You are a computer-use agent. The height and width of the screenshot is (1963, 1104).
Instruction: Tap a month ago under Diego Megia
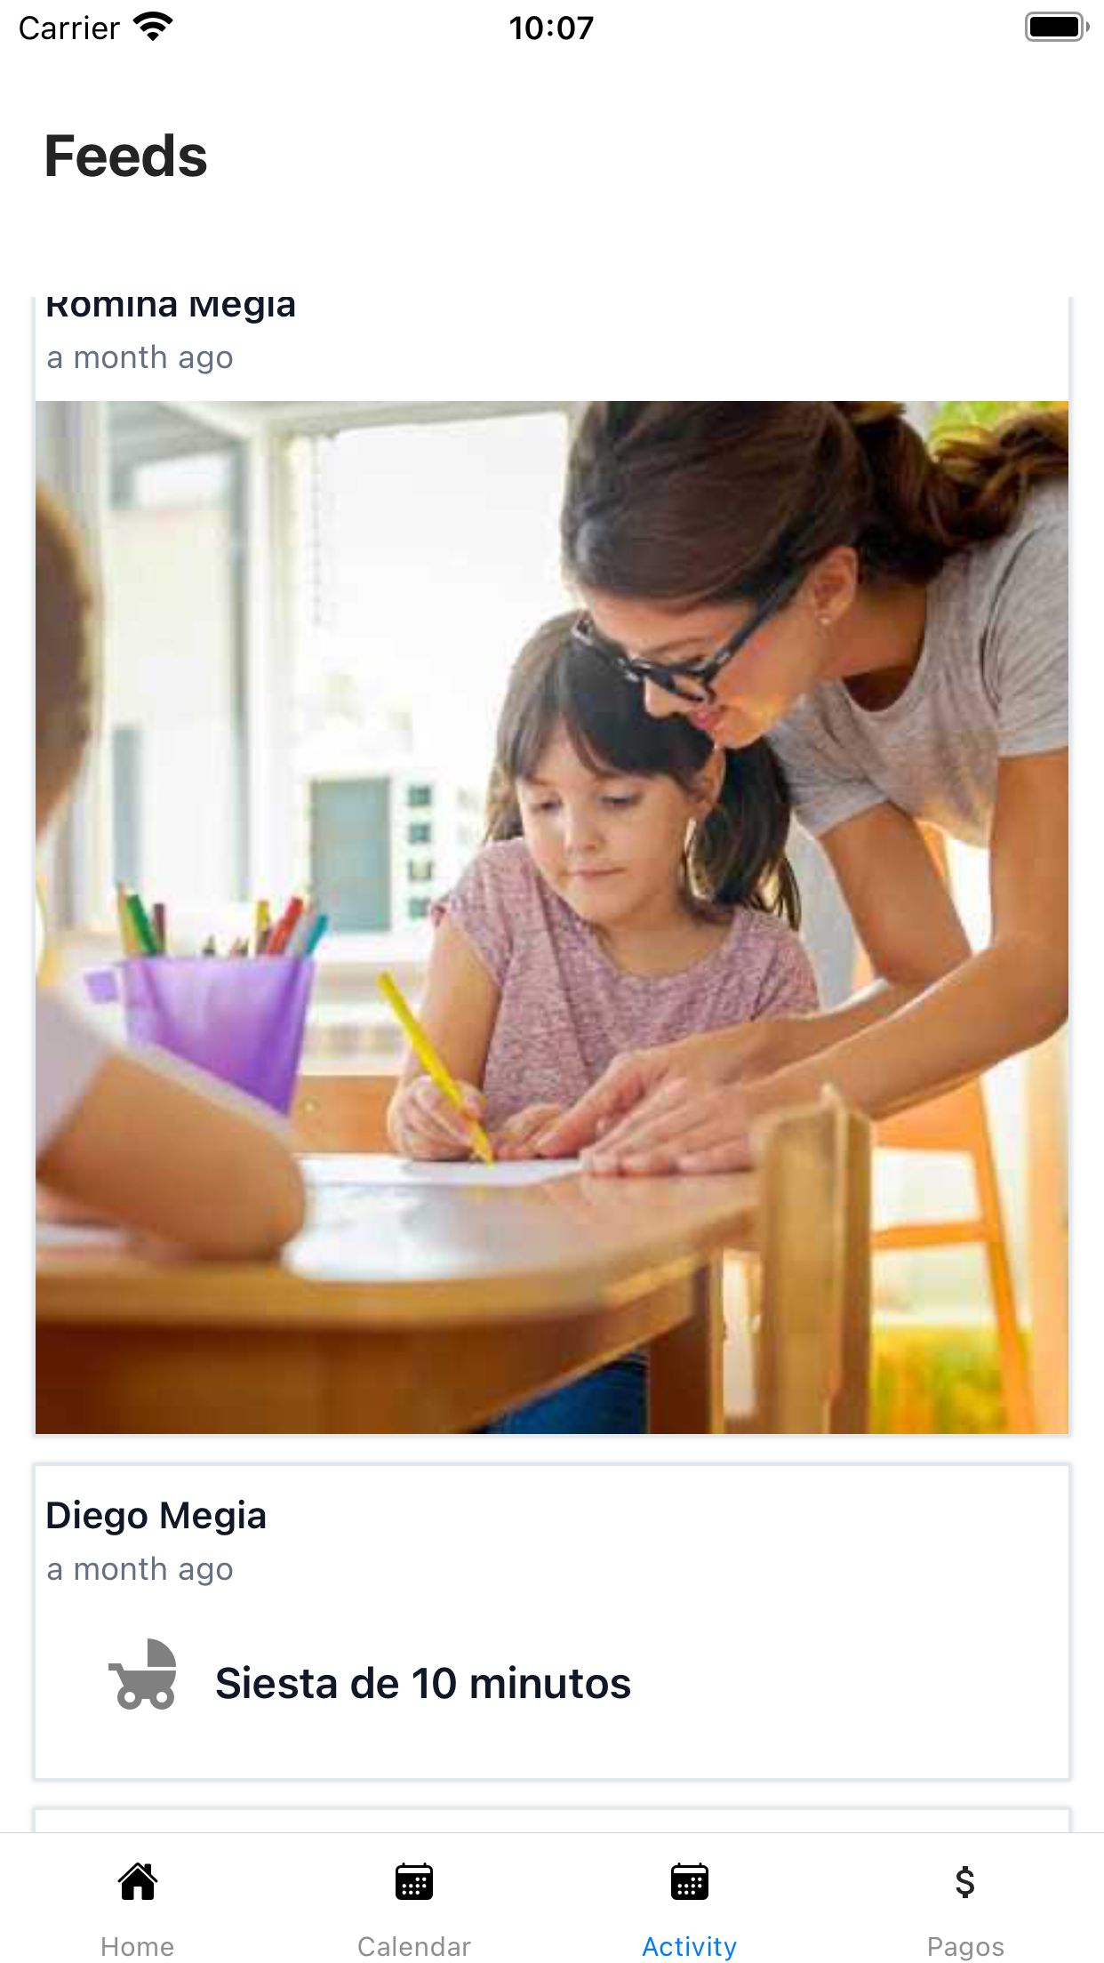(140, 1569)
